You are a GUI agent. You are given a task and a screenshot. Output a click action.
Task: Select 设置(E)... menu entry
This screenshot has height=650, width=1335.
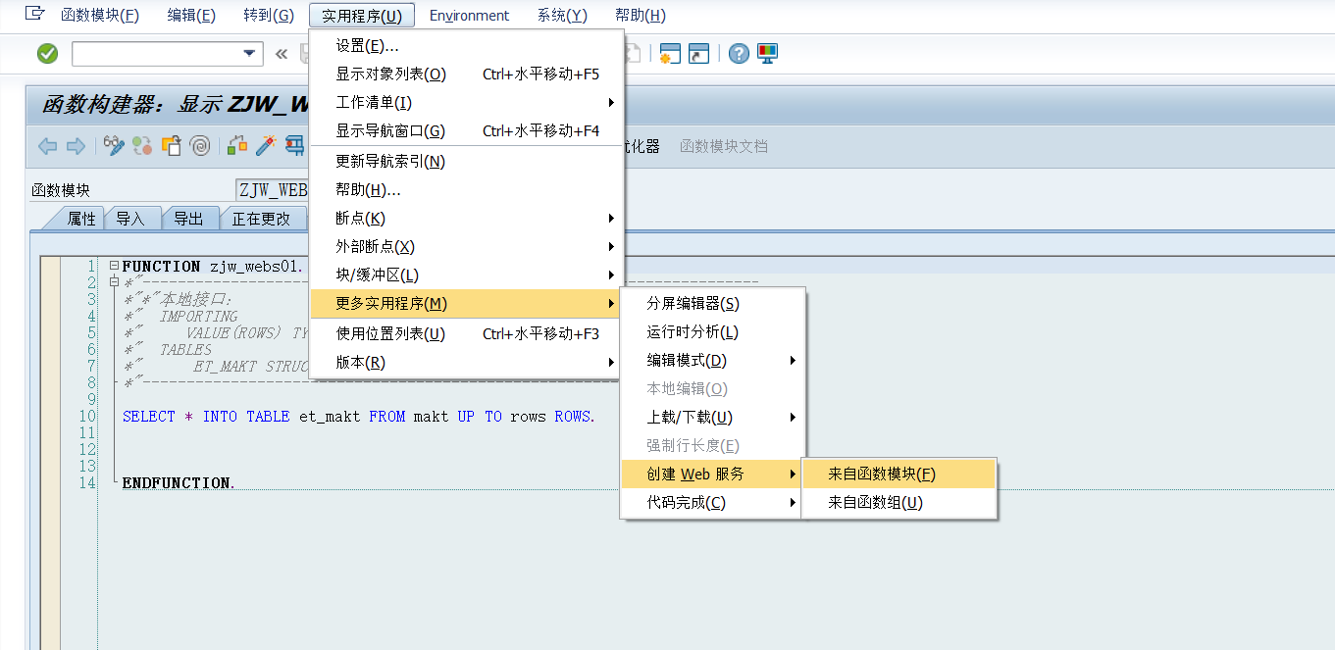point(466,46)
